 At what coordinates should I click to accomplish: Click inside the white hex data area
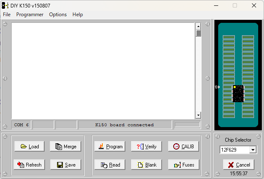pos(103,71)
